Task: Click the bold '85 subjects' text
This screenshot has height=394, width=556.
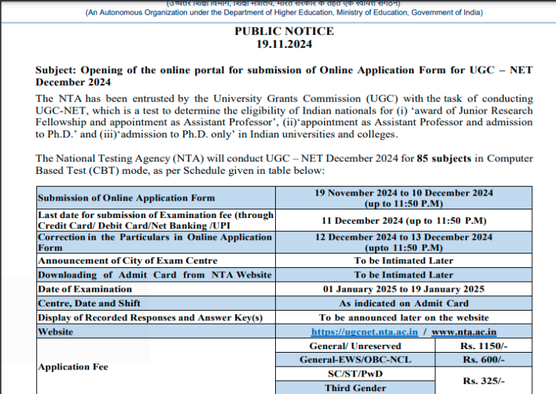Action: pyautogui.click(x=444, y=158)
